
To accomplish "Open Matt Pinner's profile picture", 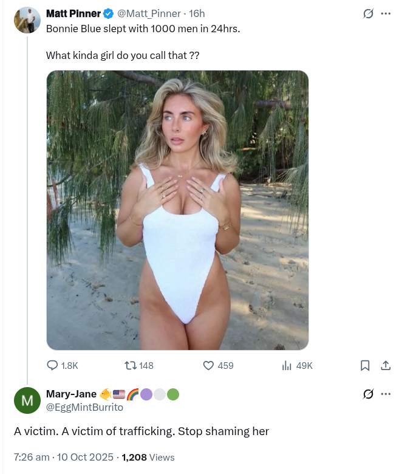I will tap(27, 20).
